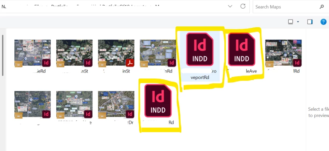Select the map thumbnail showing Target store callout
Viewport: 329px width, 151px height.
point(32,105)
